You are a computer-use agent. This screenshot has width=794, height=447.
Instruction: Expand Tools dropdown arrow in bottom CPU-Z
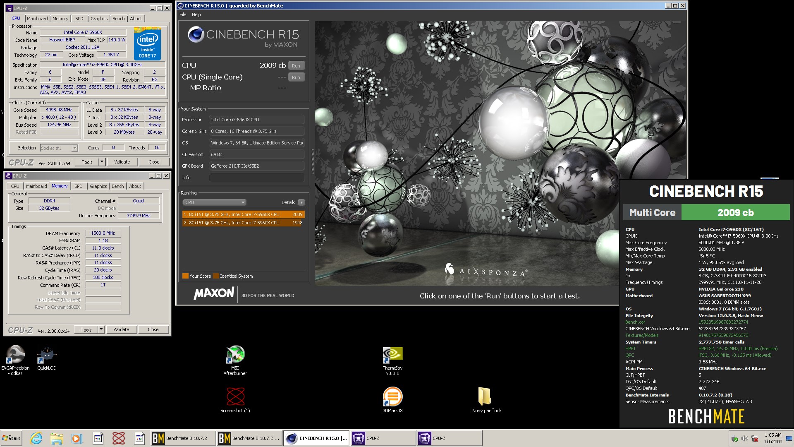click(x=101, y=329)
